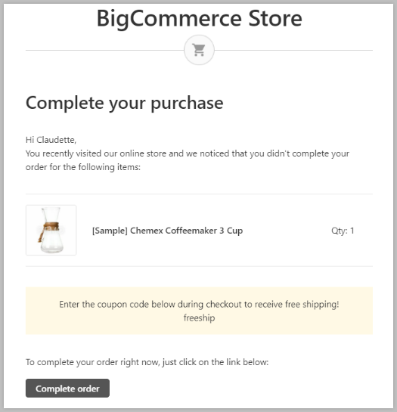This screenshot has height=412, width=397.
Task: Click the Complete order button
Action: (x=67, y=388)
